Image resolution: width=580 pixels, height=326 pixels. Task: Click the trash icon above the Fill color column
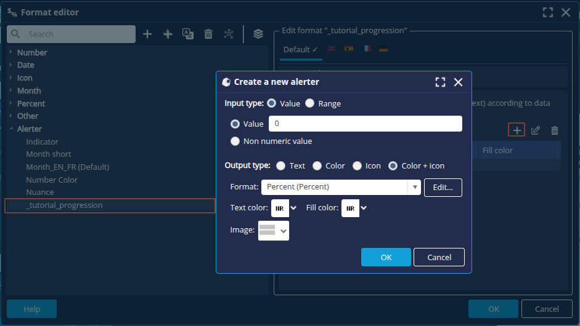tap(555, 130)
